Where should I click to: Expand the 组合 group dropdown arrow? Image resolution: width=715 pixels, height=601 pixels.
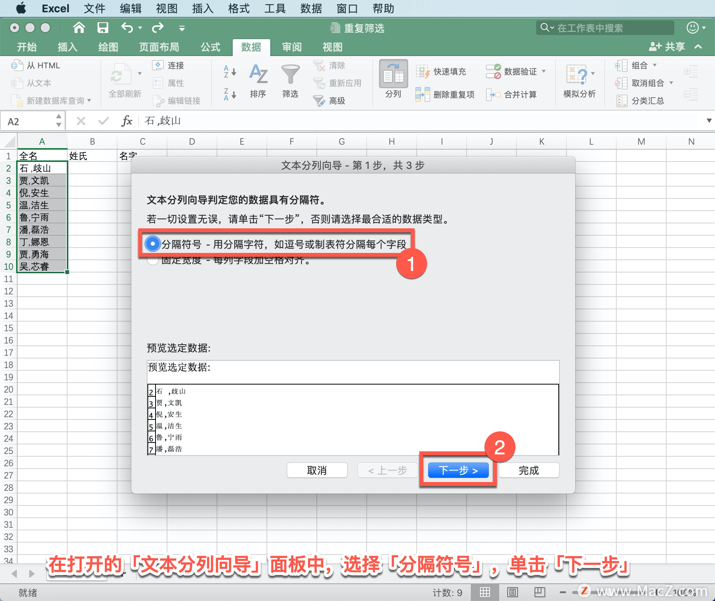coord(655,65)
